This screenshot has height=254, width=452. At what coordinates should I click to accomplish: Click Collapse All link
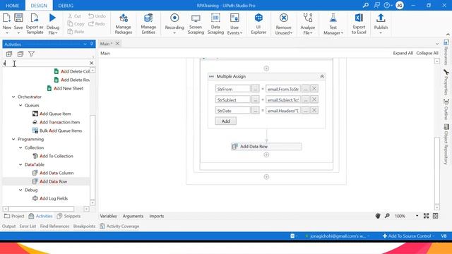pyautogui.click(x=427, y=53)
